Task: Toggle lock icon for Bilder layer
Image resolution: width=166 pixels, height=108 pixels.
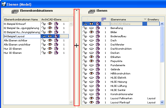Action: (x=85, y=32)
